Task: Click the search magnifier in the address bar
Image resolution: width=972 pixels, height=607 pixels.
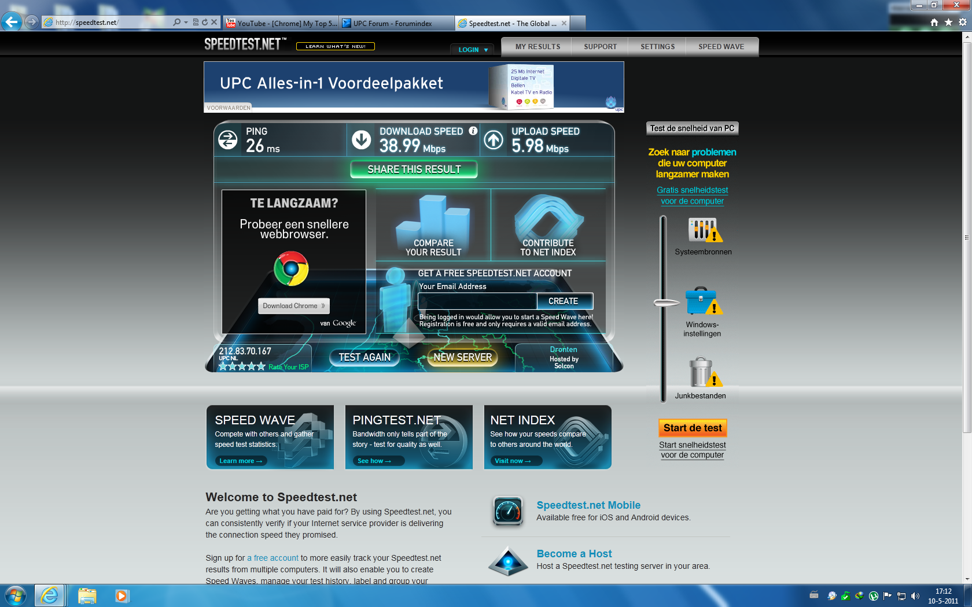Action: pyautogui.click(x=176, y=23)
